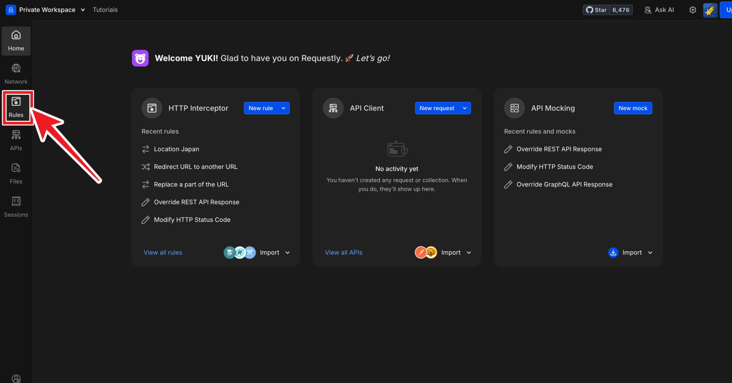
Task: Open the user profile icon at bottom
Action: click(16, 378)
